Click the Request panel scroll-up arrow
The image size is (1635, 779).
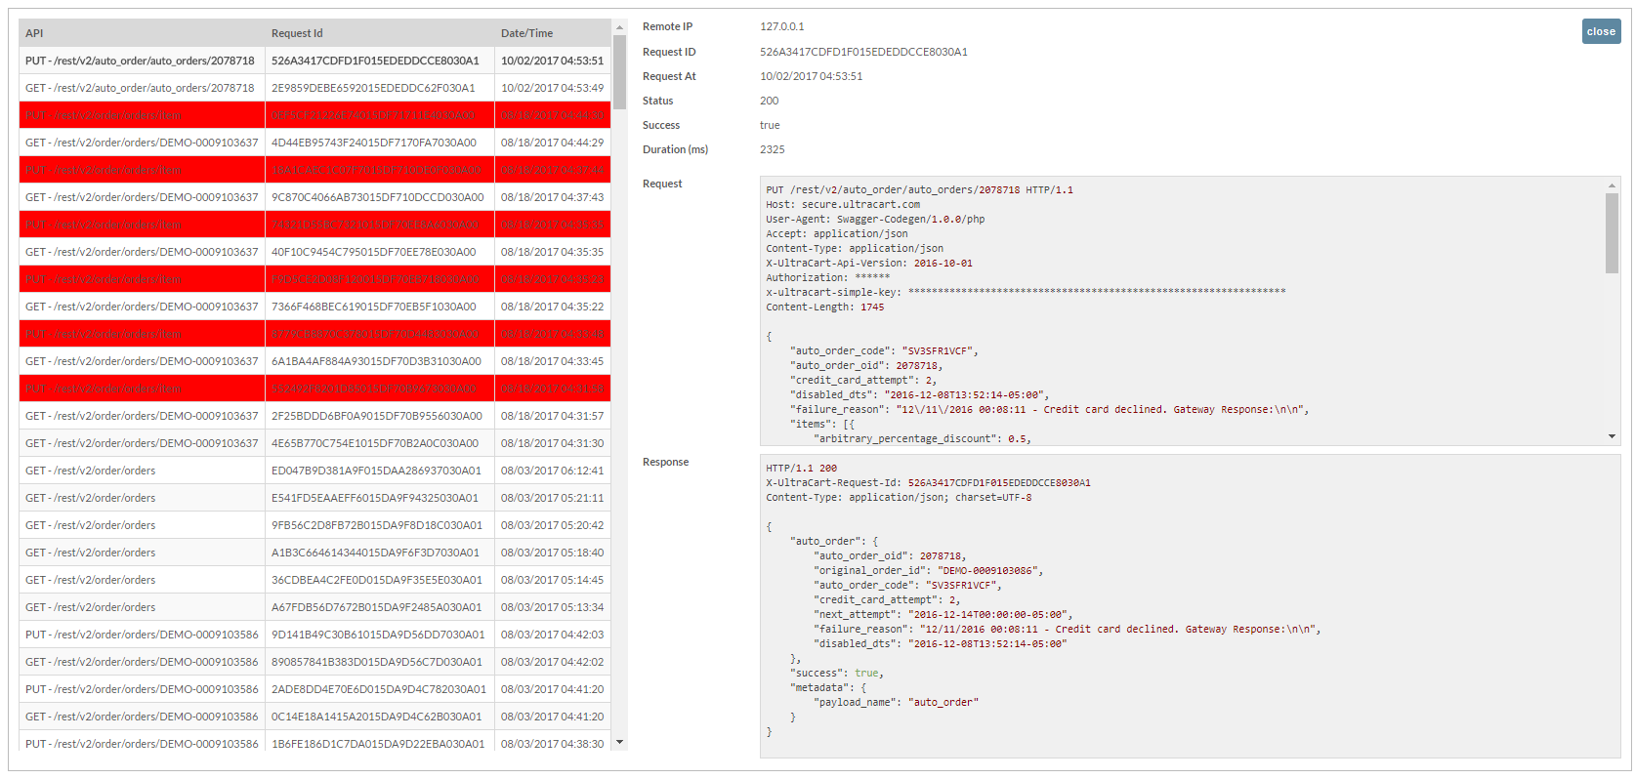coord(1612,185)
